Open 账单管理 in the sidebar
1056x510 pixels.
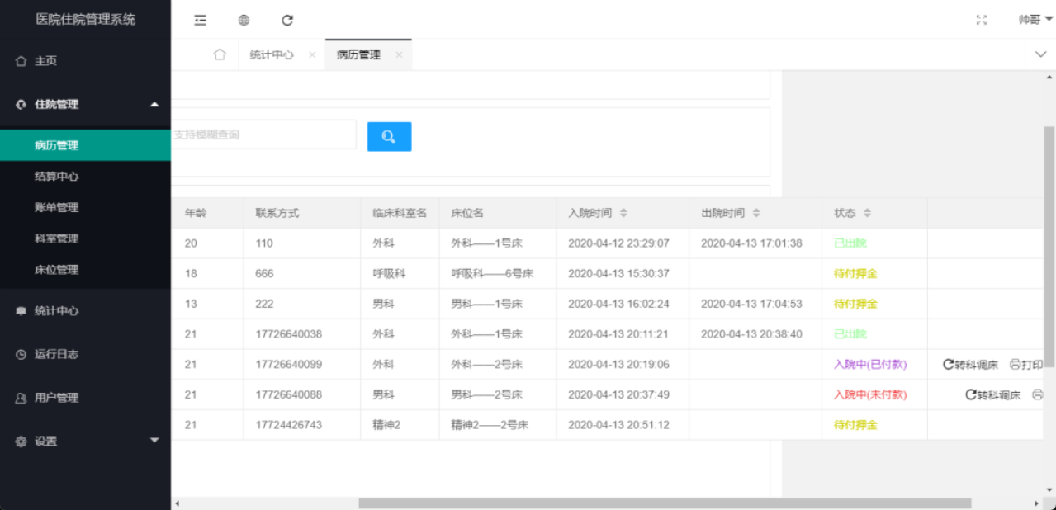coord(86,207)
